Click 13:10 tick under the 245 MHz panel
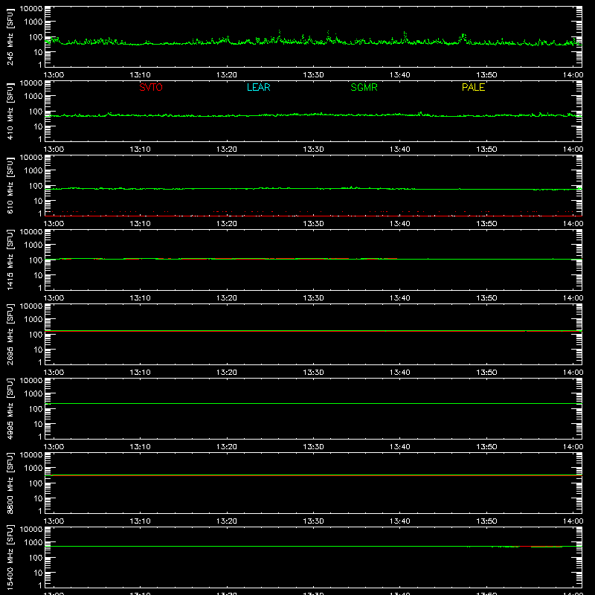The image size is (595, 595). (140, 75)
